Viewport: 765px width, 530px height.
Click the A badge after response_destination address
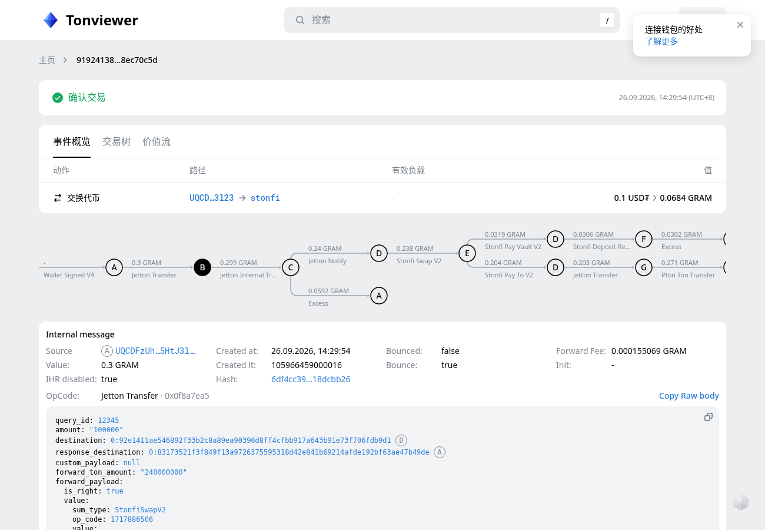440,452
